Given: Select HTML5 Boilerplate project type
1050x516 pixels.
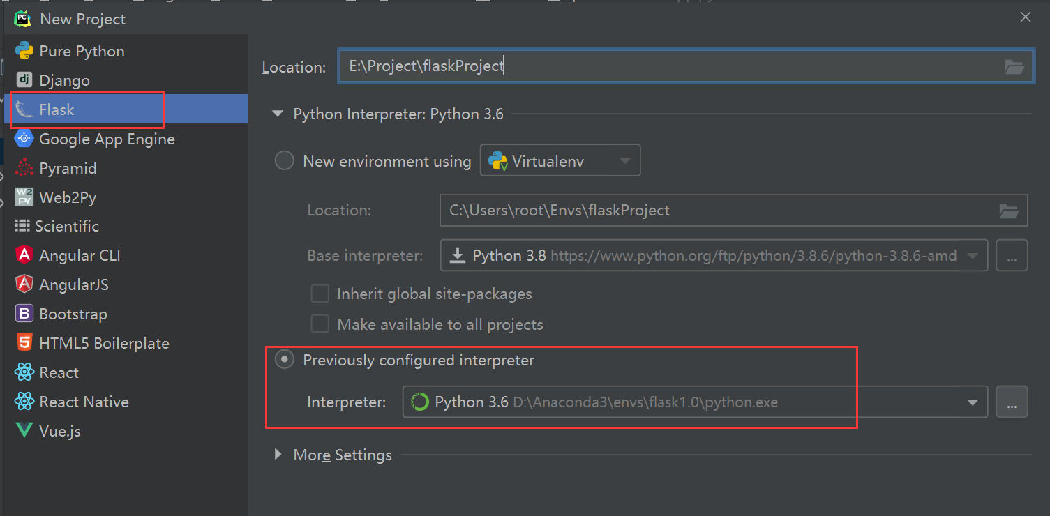Looking at the screenshot, I should pos(104,343).
